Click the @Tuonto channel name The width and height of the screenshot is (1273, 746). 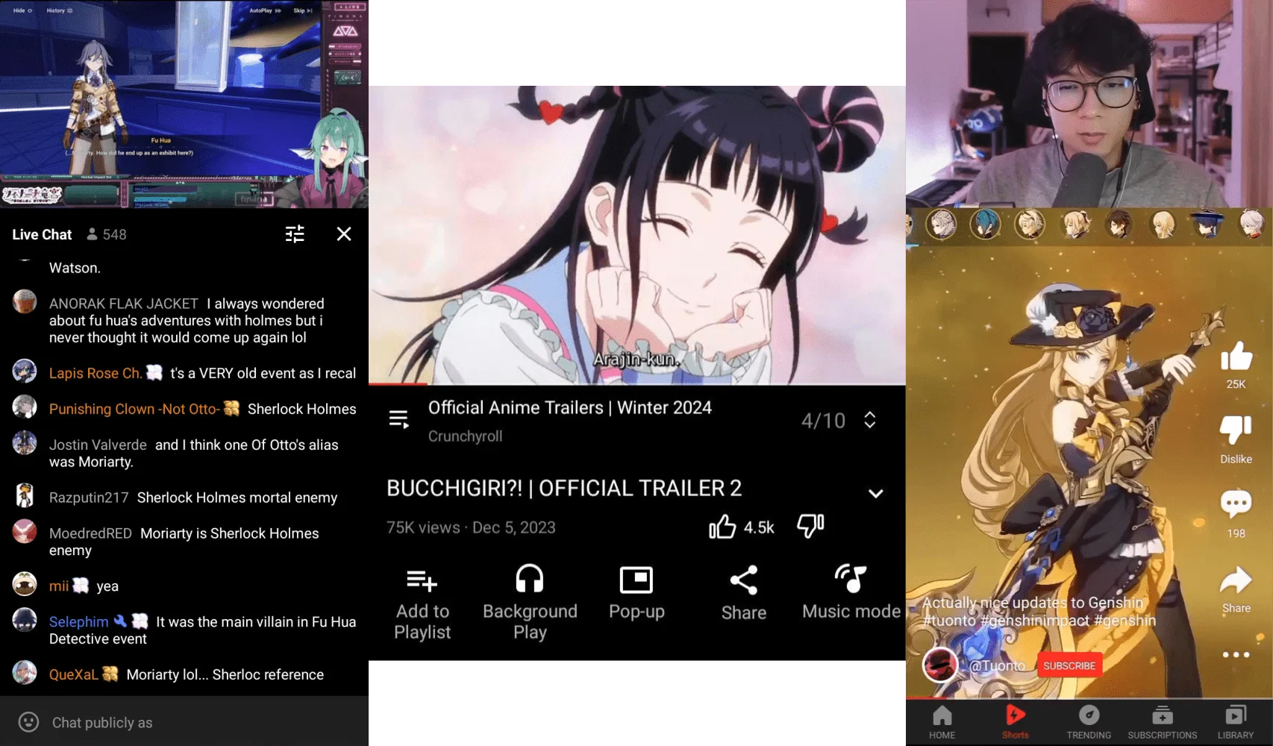(x=998, y=665)
